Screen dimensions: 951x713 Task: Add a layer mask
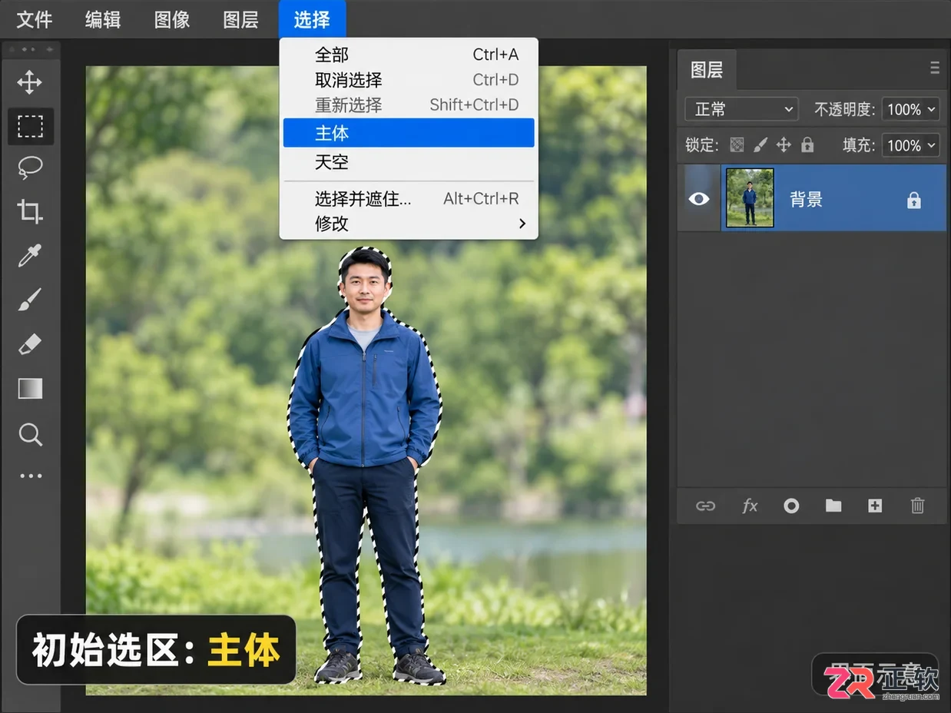(791, 506)
